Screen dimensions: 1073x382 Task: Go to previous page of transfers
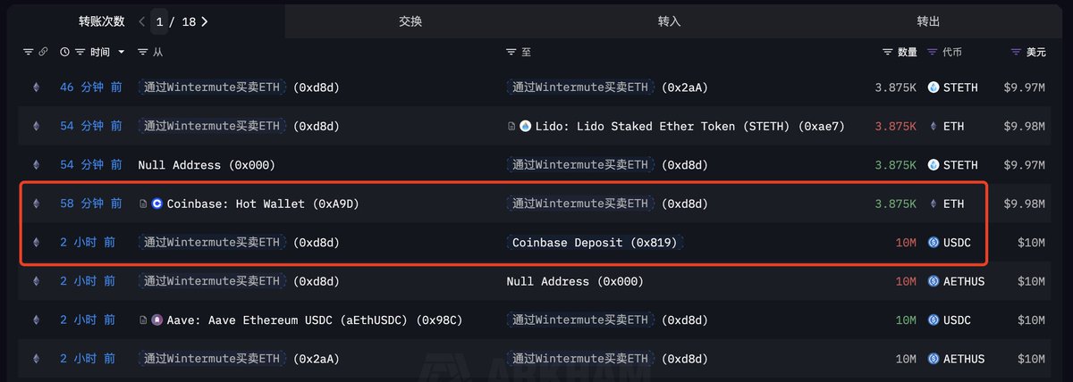141,21
